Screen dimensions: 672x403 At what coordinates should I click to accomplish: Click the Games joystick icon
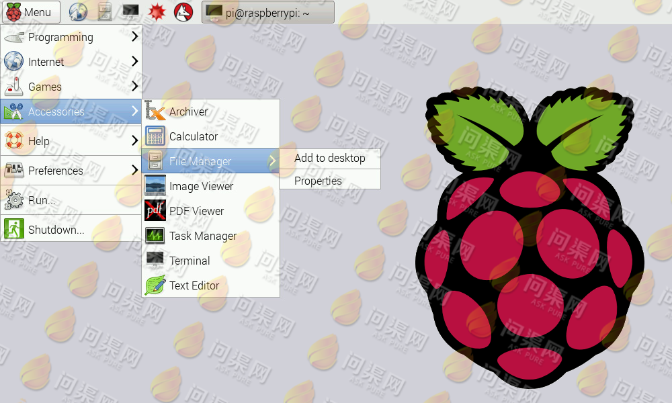[13, 86]
